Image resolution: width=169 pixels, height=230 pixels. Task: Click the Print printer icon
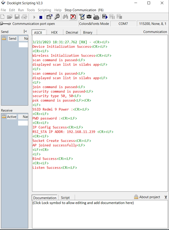24,17
